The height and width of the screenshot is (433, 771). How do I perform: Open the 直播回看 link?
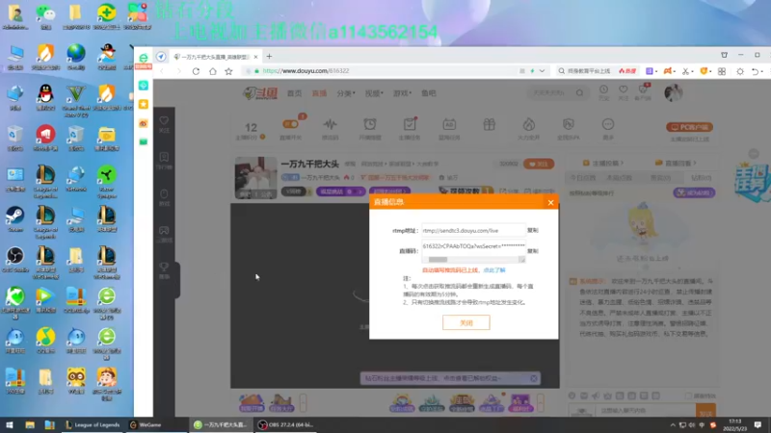677,163
